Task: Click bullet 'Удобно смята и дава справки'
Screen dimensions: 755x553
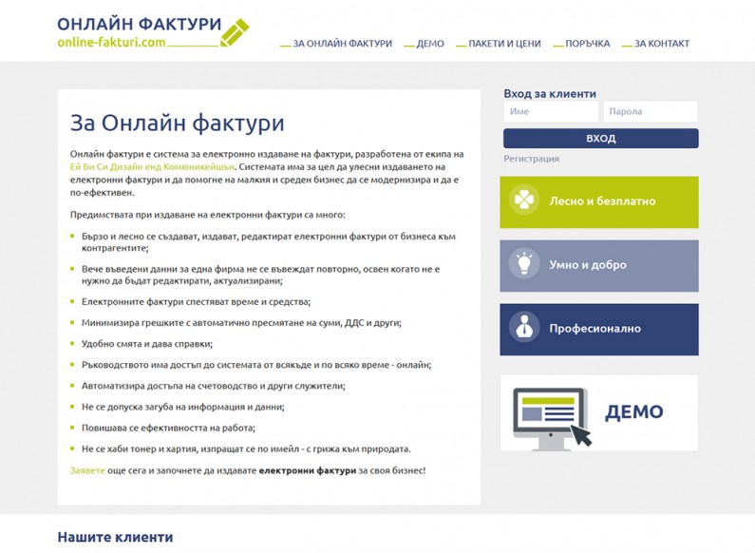Action: click(x=147, y=344)
